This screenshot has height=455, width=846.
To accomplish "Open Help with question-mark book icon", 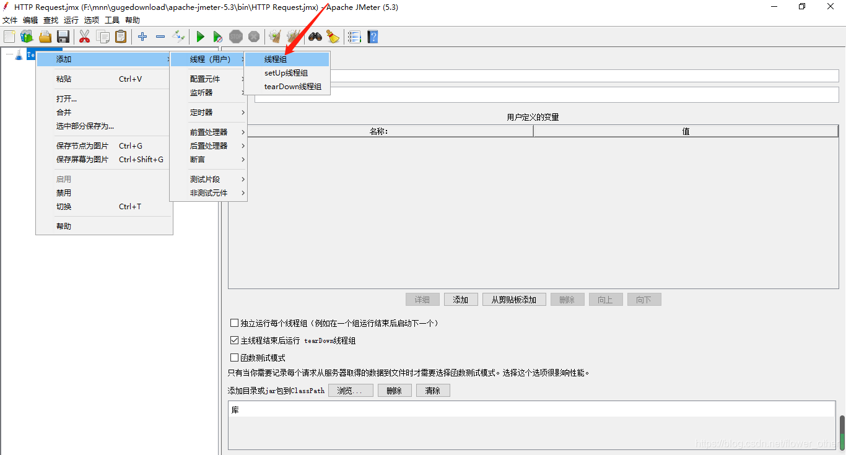I will point(372,37).
